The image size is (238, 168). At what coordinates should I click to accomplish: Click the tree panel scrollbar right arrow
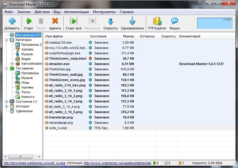tap(39, 157)
